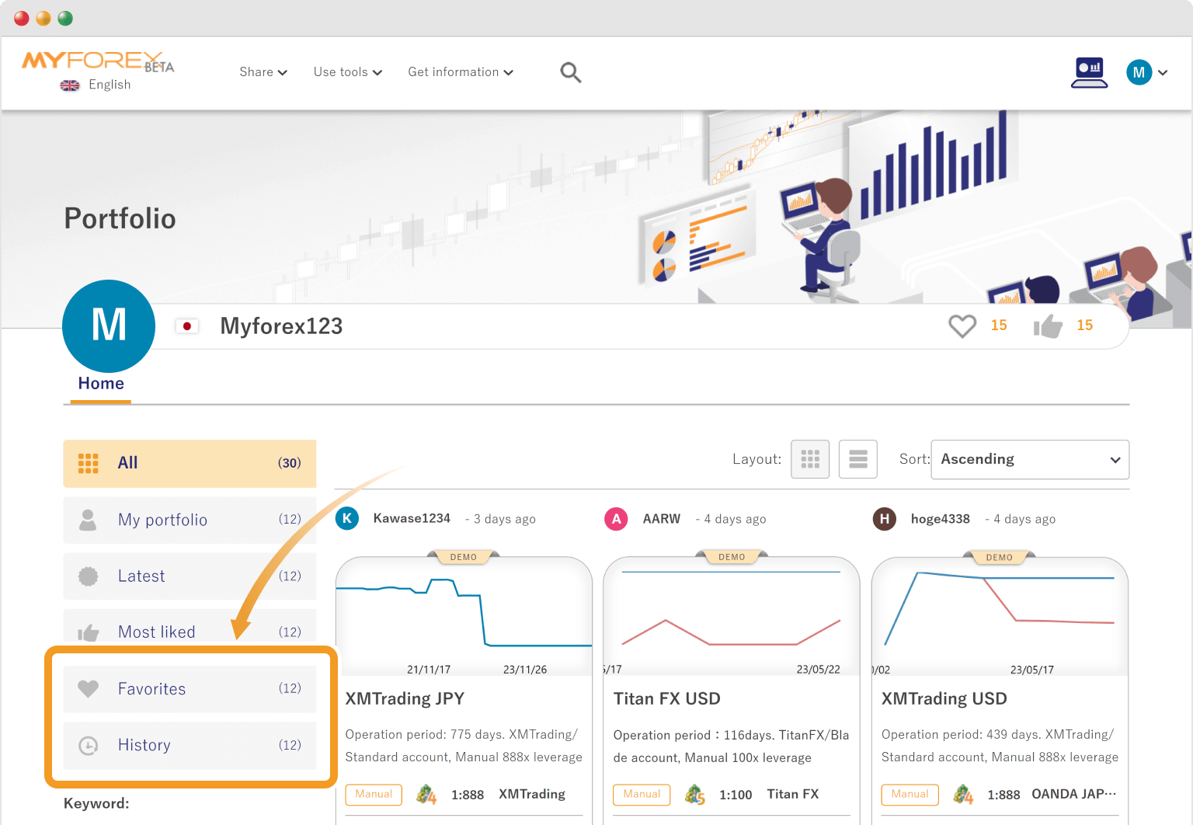Expand the account dropdown chevron
The height and width of the screenshot is (825, 1193).
[1163, 73]
